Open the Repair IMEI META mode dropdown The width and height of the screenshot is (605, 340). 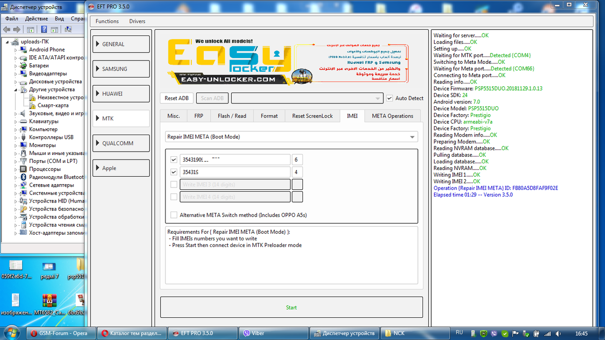point(291,137)
